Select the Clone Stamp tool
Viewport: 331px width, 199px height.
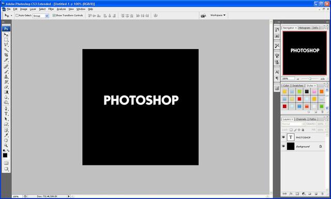[6, 77]
